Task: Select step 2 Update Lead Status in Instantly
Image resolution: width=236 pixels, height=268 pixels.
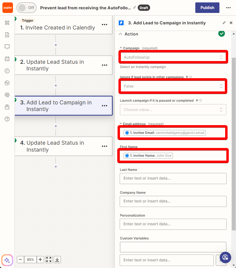Action: pyautogui.click(x=64, y=65)
